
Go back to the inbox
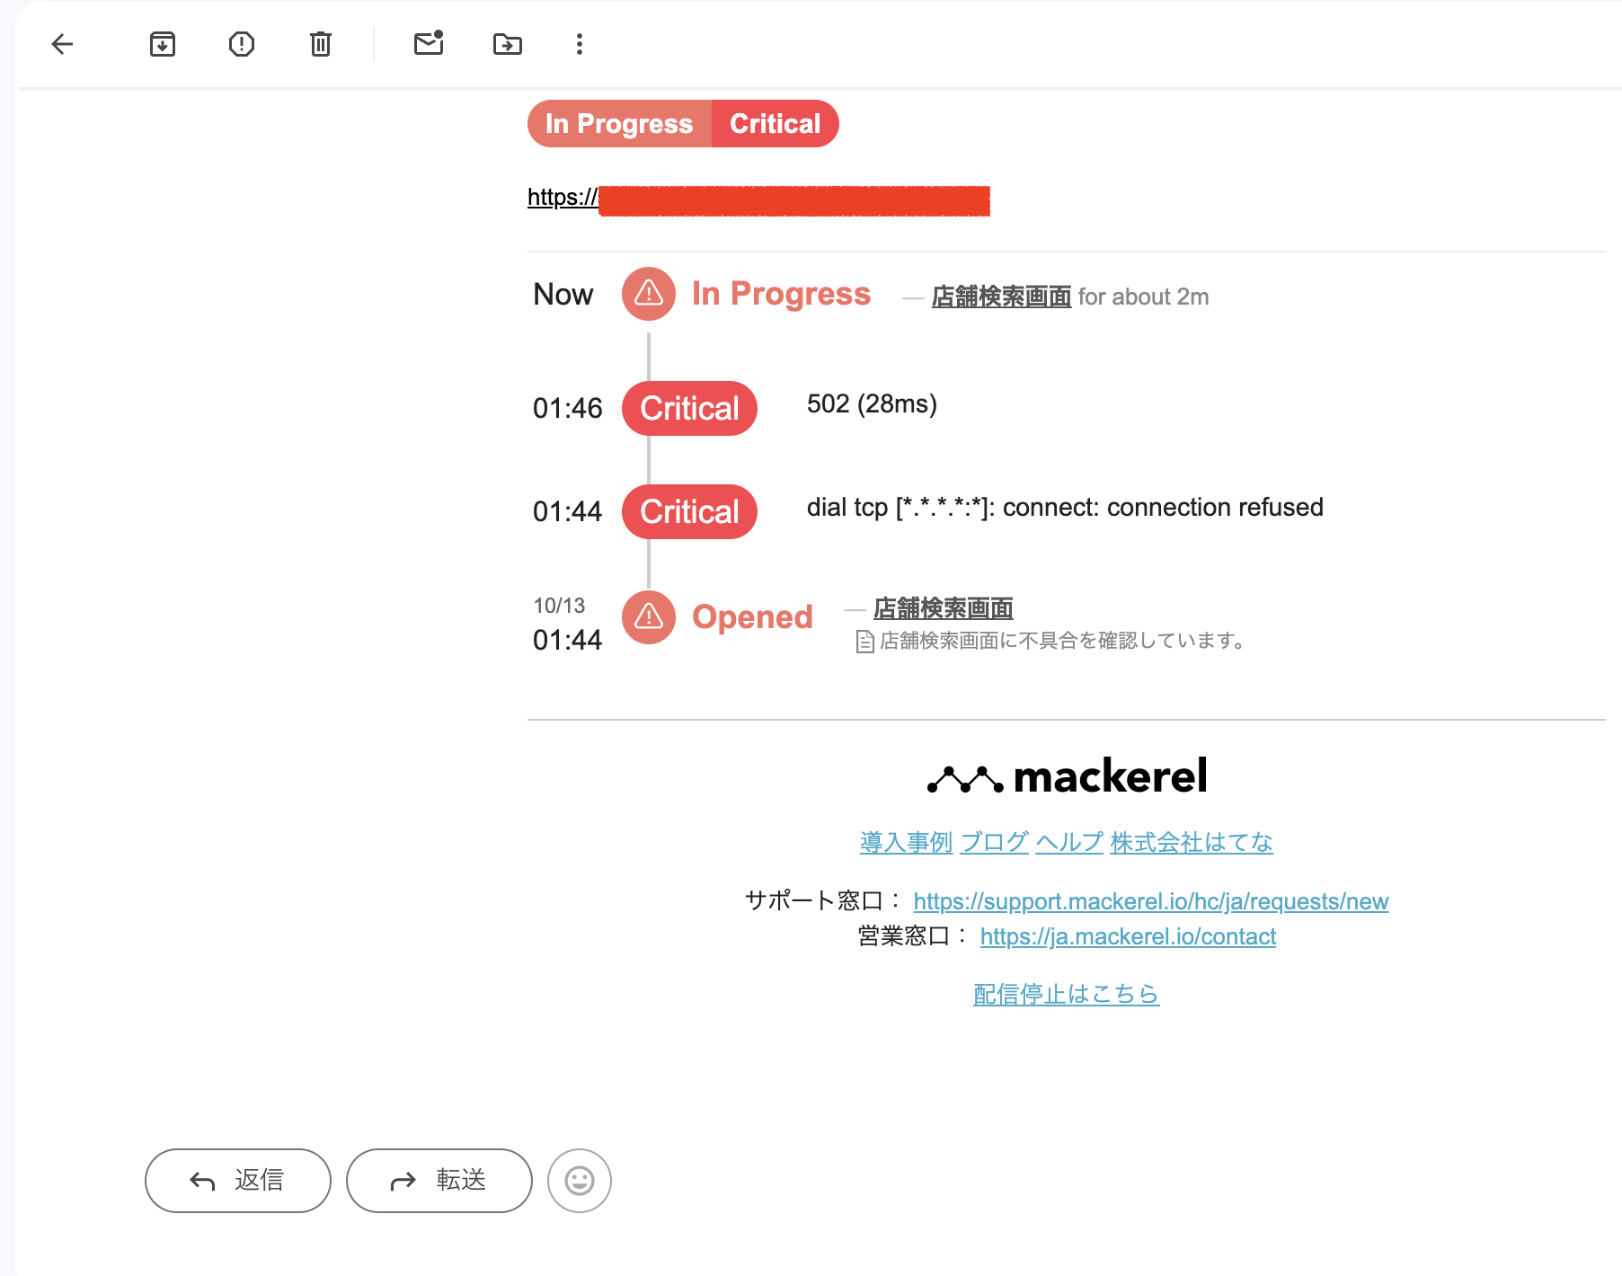(x=61, y=43)
